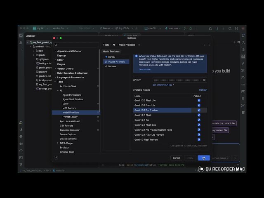Expand Languages & Frameworks group

55,77
